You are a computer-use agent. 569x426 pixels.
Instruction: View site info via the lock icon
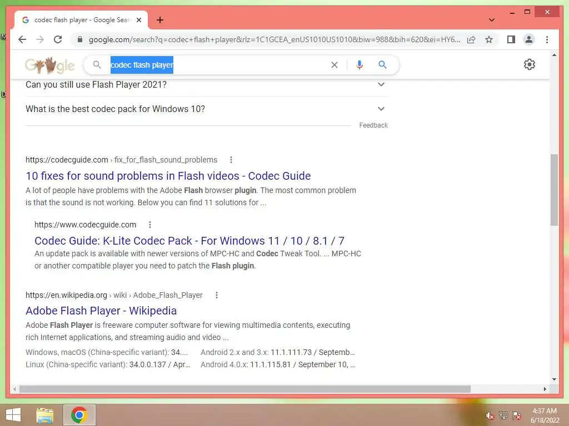(x=80, y=39)
